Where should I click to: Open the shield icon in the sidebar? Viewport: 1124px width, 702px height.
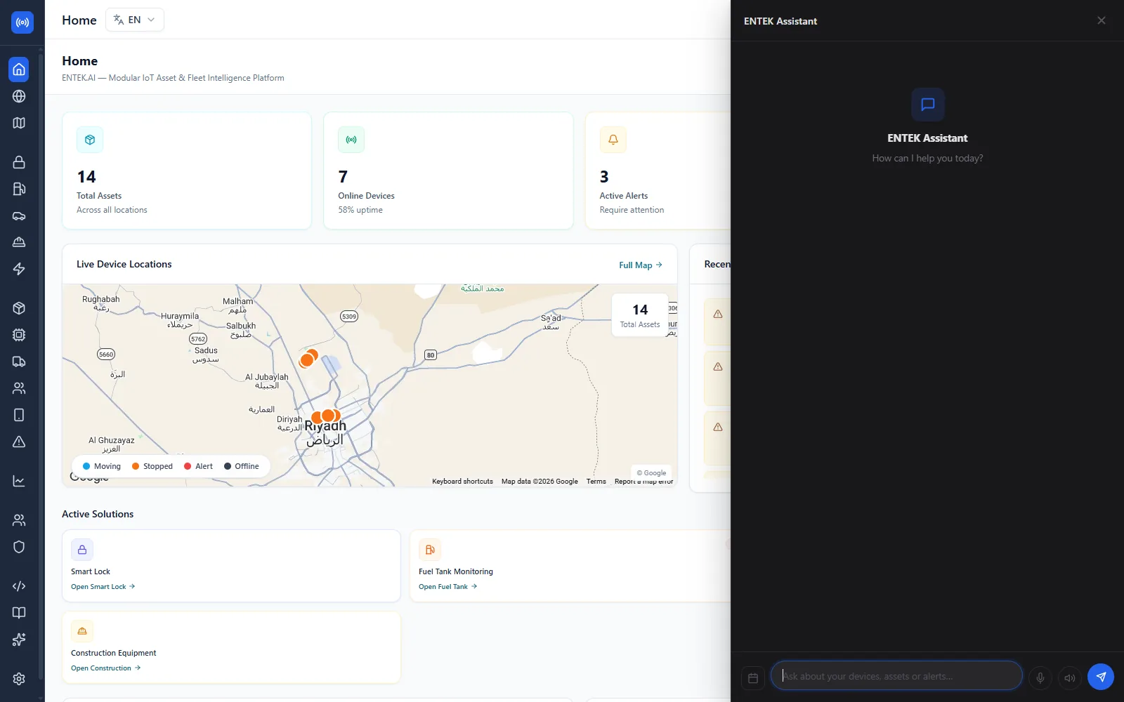(19, 547)
